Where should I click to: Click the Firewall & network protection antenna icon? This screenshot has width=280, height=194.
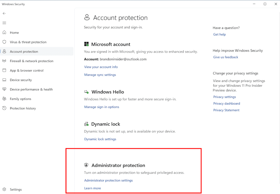click(x=4, y=61)
